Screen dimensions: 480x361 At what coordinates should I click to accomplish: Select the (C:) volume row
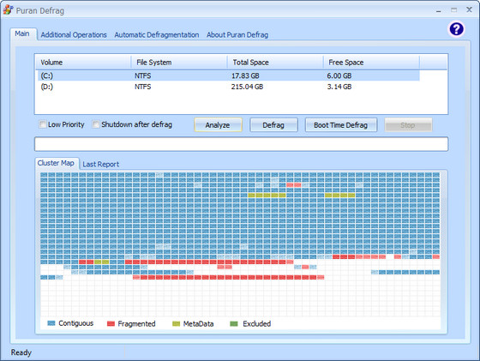click(x=228, y=75)
